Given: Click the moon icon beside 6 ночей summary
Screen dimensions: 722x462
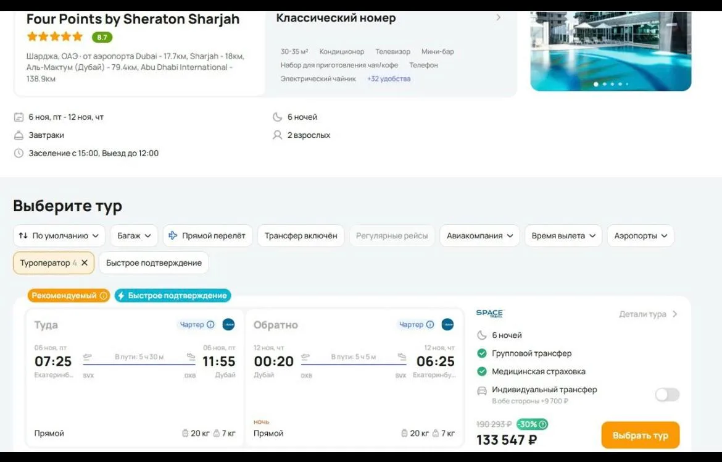Looking at the screenshot, I should tap(277, 117).
